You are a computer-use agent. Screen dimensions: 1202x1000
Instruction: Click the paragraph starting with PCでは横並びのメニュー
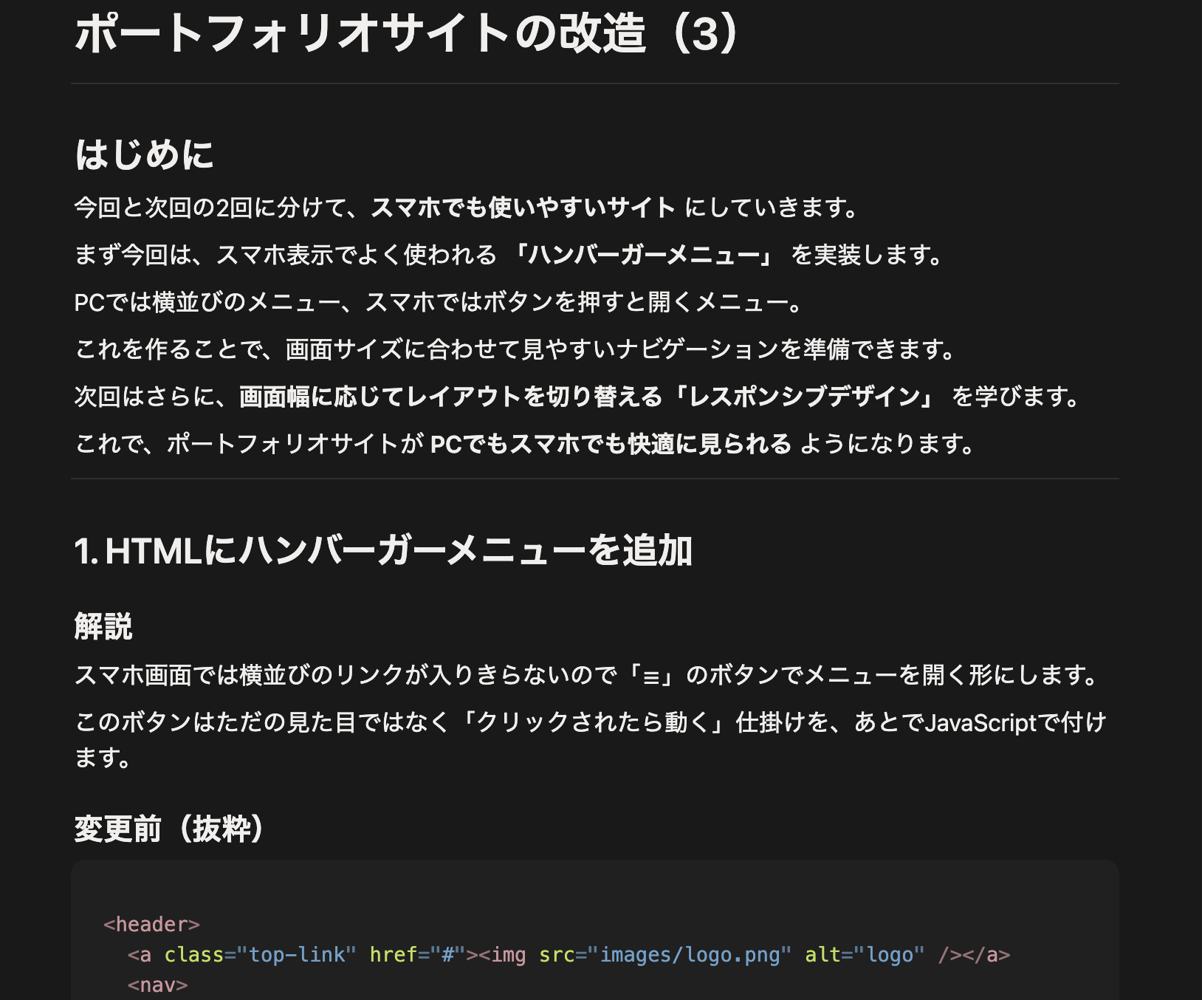tap(439, 302)
